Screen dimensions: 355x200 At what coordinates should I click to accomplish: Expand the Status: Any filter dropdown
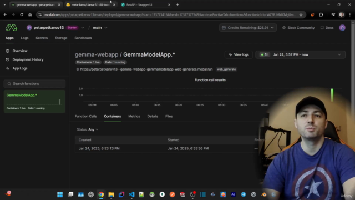coord(88,129)
